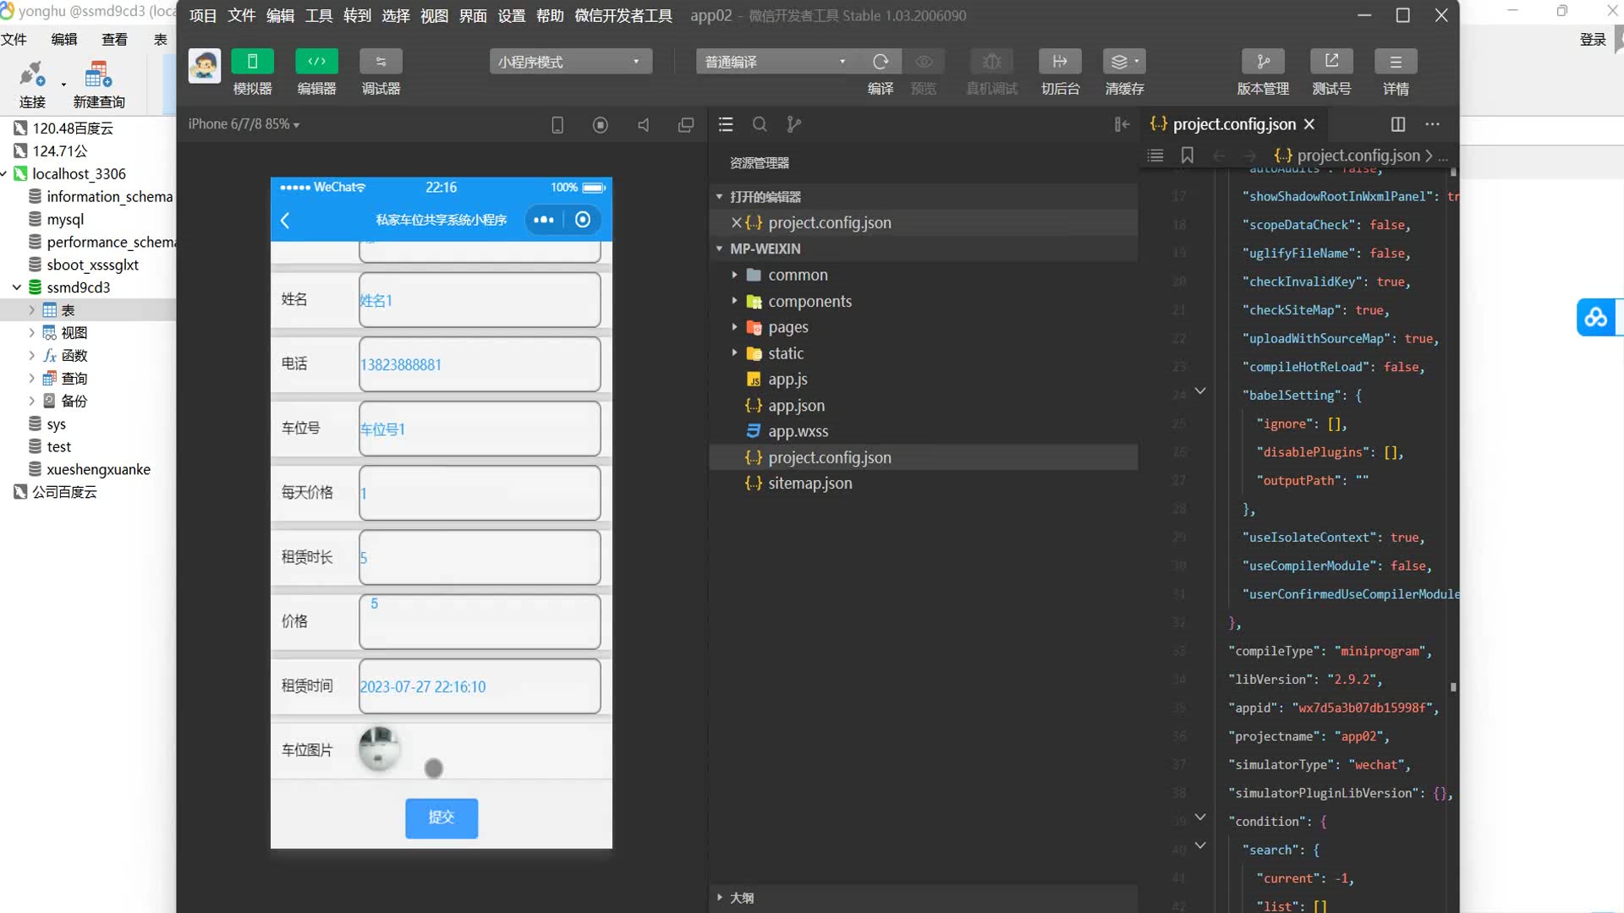Open the 小程序模式 mode dropdown
1624x913 pixels.
click(570, 62)
